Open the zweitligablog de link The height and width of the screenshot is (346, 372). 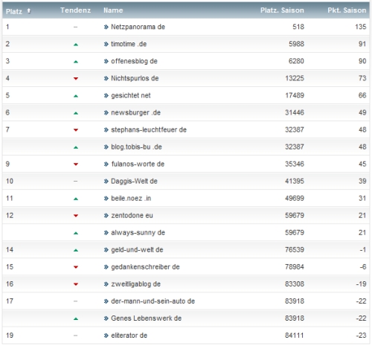click(135, 284)
